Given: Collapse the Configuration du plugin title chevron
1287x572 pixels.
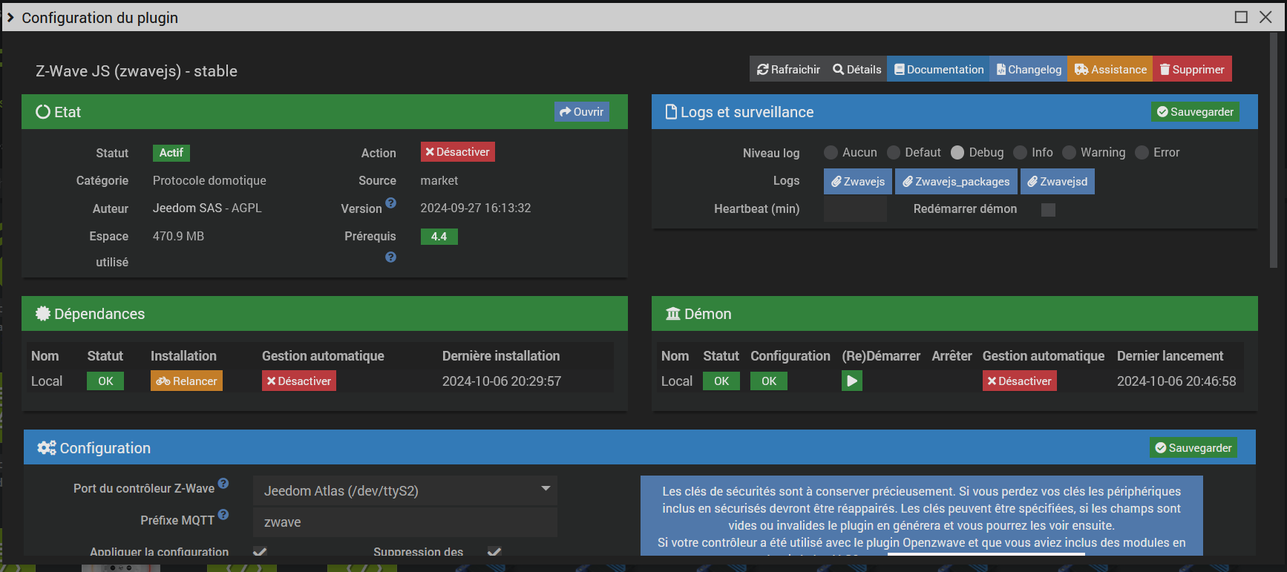Looking at the screenshot, I should [x=10, y=18].
